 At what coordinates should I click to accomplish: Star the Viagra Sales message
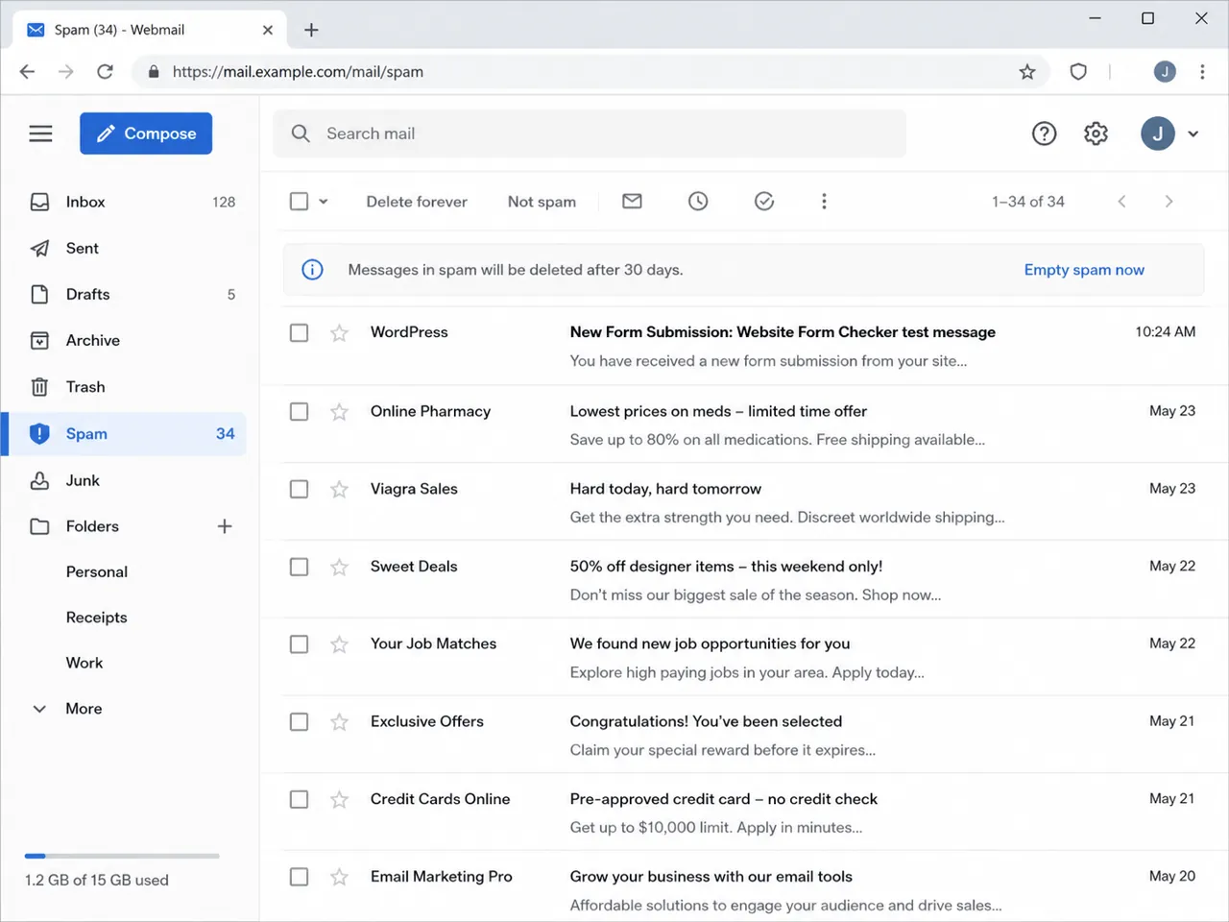(x=339, y=489)
